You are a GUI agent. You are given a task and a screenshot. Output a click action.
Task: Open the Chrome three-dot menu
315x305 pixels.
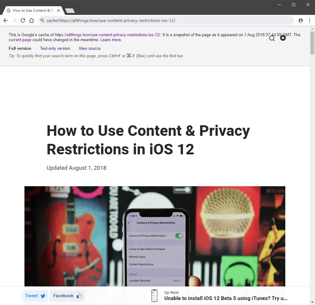coord(309,20)
